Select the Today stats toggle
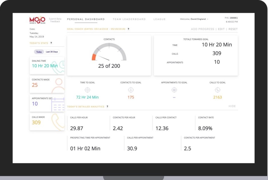 (39, 52)
